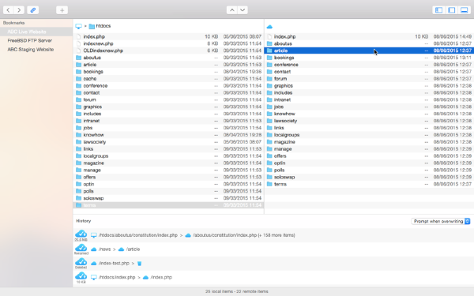Select the remote bookings folder icon
This screenshot has width=474, height=296.
pos(269,58)
